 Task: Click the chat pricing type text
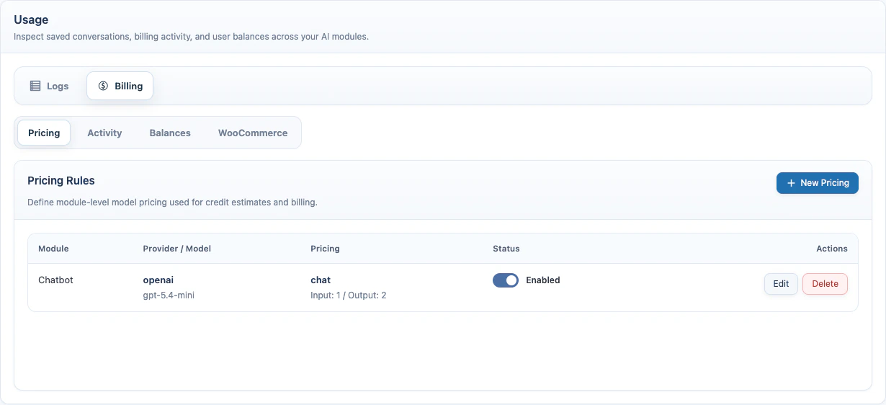(x=321, y=280)
